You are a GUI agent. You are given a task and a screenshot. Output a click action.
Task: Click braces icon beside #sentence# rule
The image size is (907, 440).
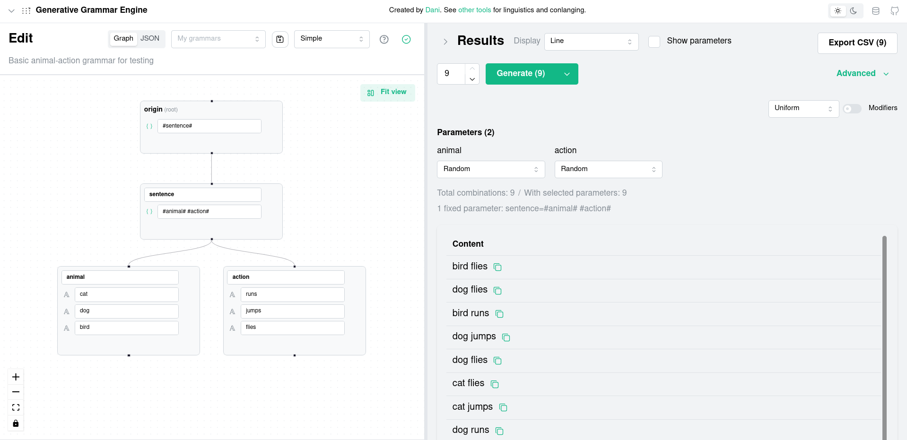(149, 126)
